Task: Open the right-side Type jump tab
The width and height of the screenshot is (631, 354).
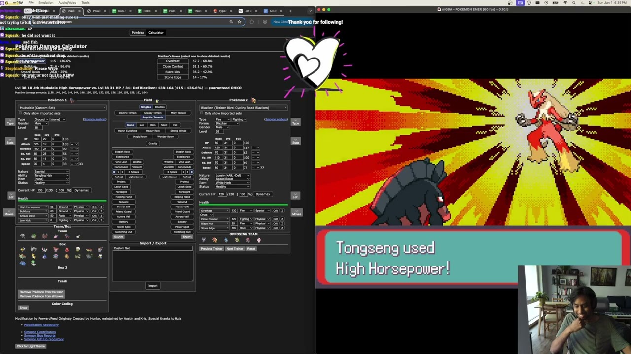Action: pyautogui.click(x=296, y=122)
